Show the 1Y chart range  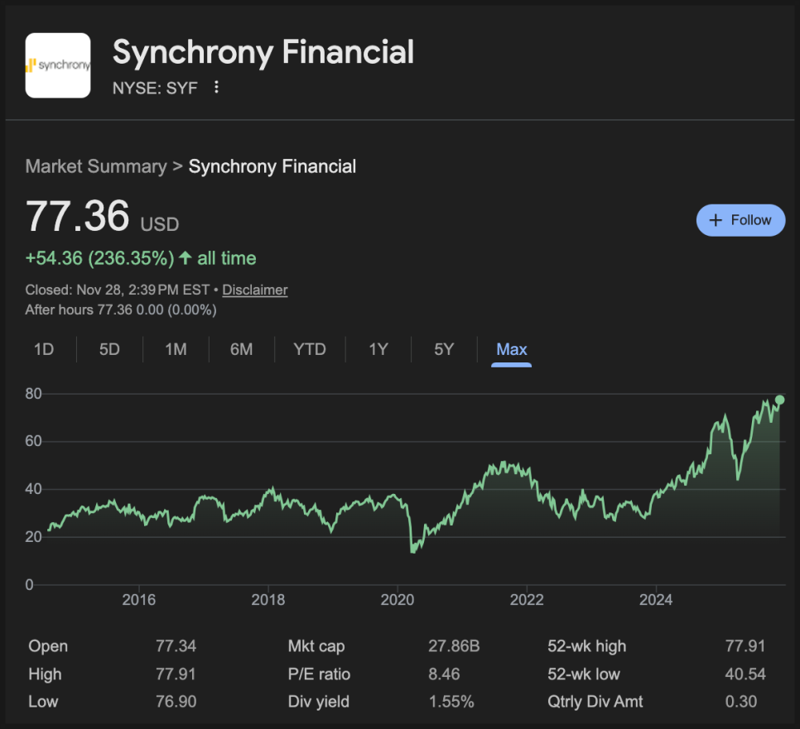click(x=378, y=349)
